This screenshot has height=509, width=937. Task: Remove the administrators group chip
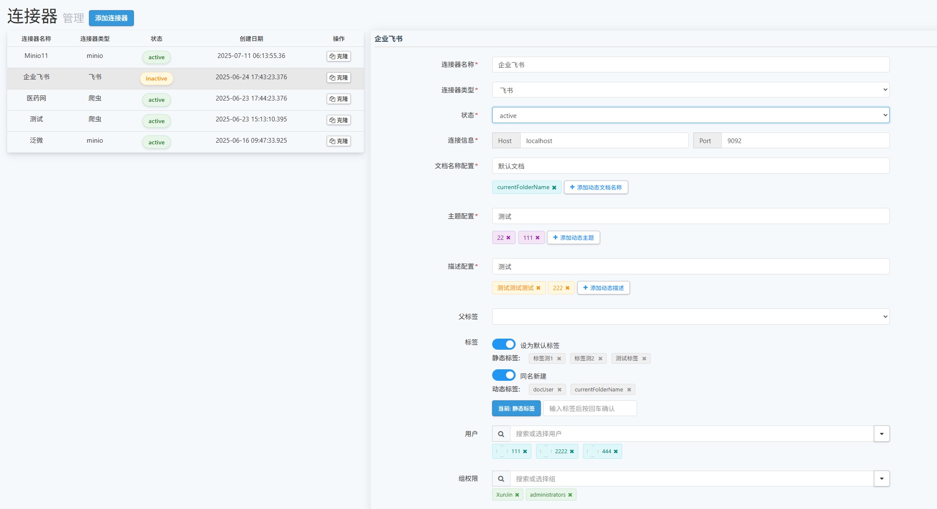(570, 495)
